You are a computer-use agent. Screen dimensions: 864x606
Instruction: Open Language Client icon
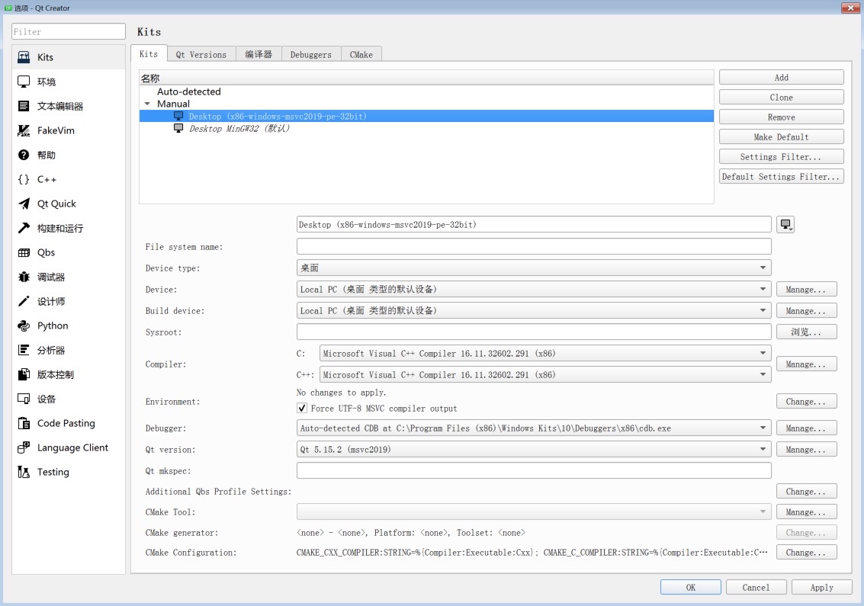[24, 447]
